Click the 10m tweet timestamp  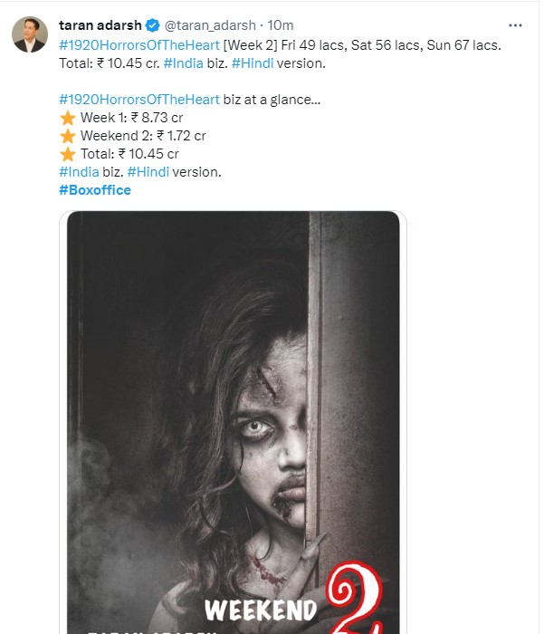281,25
